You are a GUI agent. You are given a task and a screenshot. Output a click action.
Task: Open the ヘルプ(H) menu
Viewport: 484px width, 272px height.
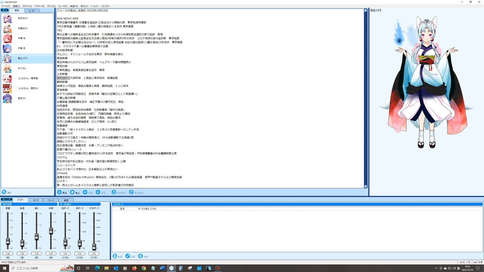pos(105,6)
